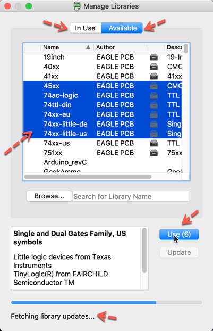Select the 74ttl-din library name
The image size is (213, 331).
coord(57,105)
